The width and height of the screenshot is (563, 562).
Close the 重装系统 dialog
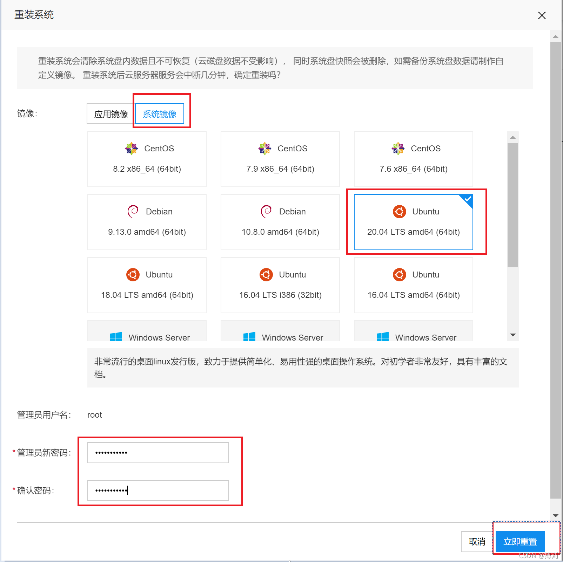point(542,15)
